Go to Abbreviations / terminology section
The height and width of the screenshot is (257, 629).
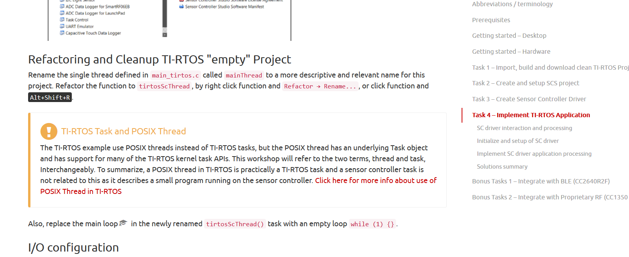click(512, 4)
